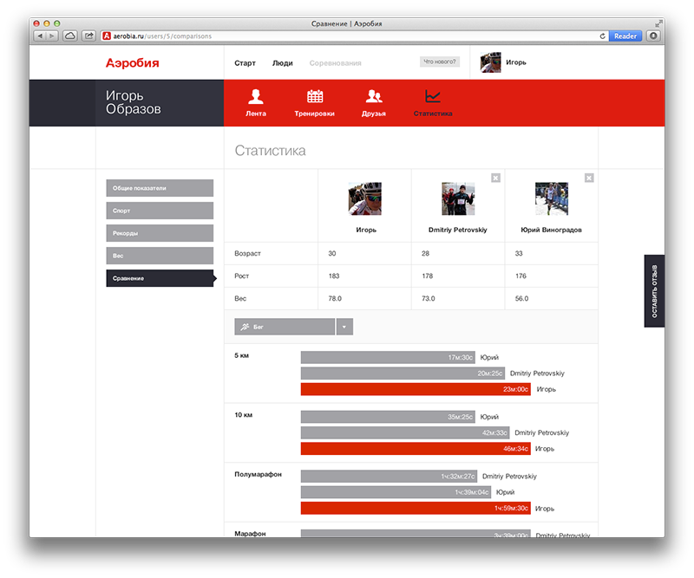This screenshot has height=578, width=694.
Task: Select the Рекорды sidebar tab
Action: 160,233
